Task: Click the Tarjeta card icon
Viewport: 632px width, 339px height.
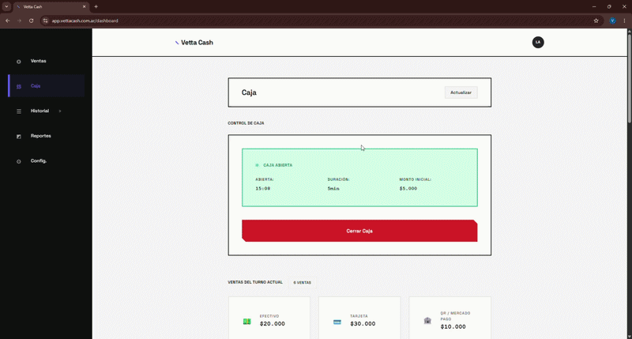Action: 337,322
